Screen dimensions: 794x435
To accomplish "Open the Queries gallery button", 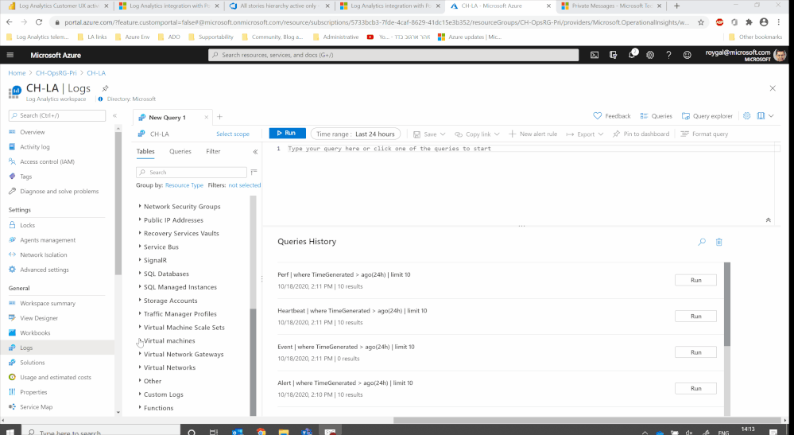I will click(x=656, y=116).
